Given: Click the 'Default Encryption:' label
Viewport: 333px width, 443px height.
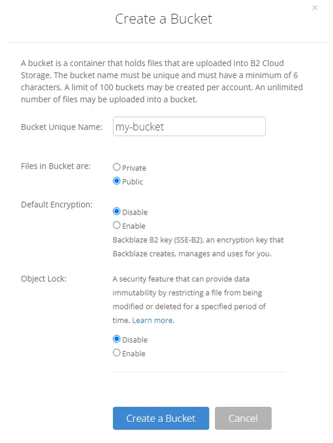Looking at the screenshot, I should 57,205.
